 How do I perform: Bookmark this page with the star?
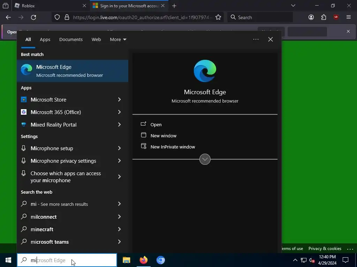coord(218,17)
